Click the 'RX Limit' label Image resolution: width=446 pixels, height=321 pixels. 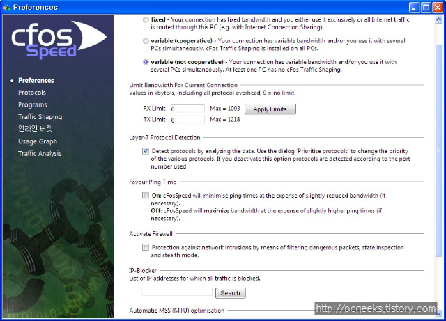point(154,109)
